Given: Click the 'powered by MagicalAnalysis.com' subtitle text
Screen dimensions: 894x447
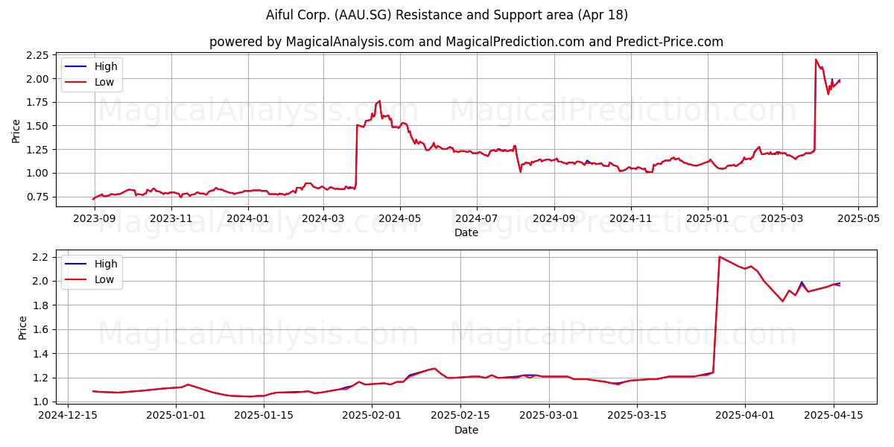Looking at the screenshot, I should point(311,42).
